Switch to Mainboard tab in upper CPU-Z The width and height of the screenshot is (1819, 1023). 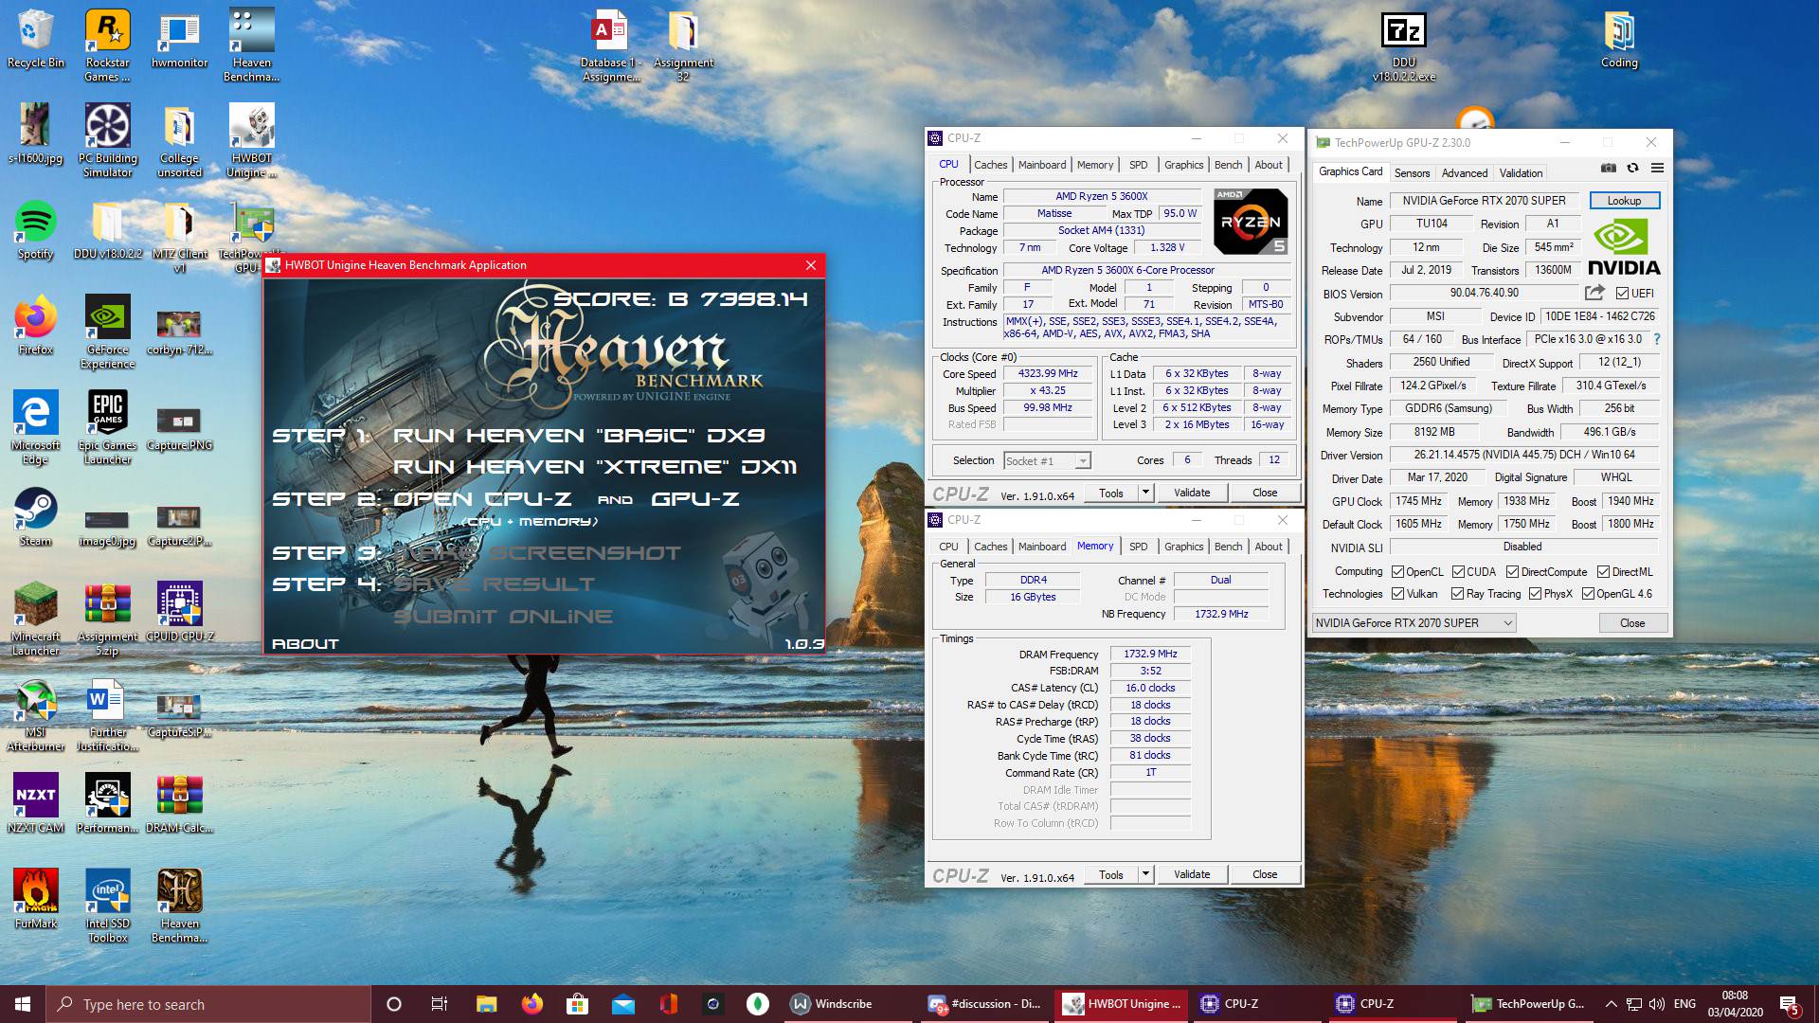(1042, 165)
